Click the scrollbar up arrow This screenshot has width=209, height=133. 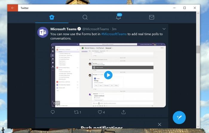click(x=198, y=13)
